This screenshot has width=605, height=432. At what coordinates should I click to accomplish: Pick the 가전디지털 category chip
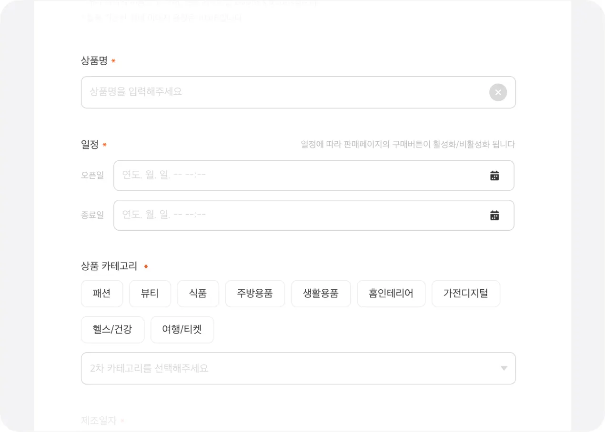465,294
